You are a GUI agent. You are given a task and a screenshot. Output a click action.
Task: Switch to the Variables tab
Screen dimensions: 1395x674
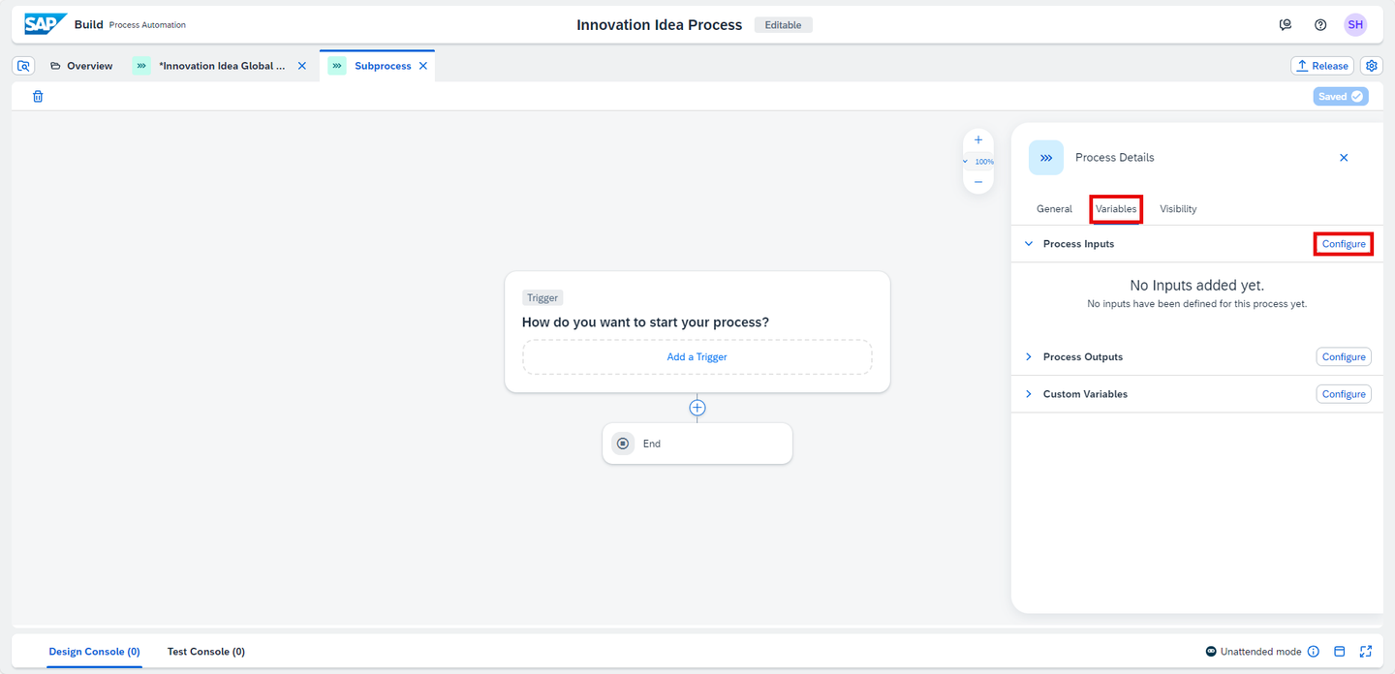coord(1116,209)
